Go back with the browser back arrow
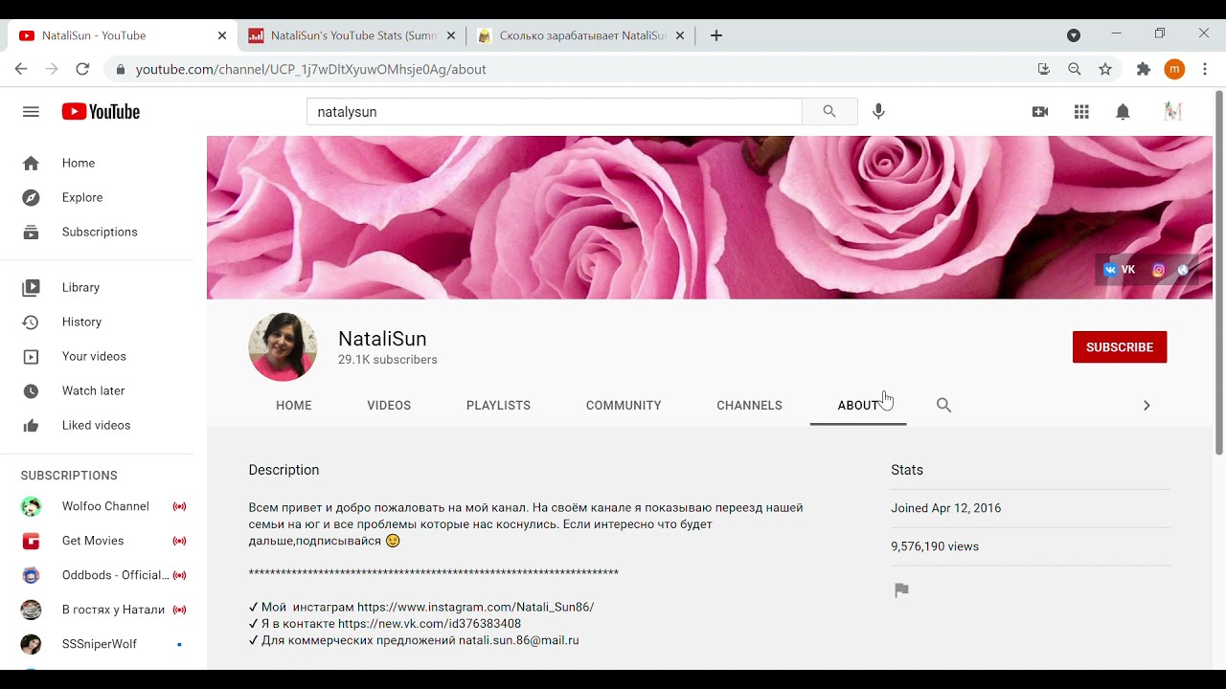The height and width of the screenshot is (689, 1226). pyautogui.click(x=21, y=69)
